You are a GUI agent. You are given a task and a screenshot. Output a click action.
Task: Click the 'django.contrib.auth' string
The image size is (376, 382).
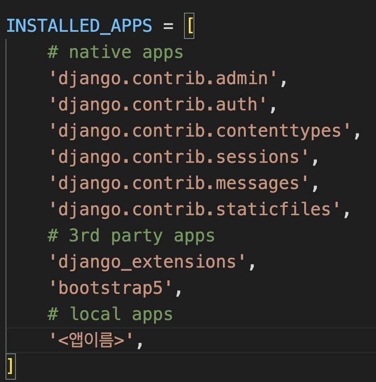click(157, 105)
